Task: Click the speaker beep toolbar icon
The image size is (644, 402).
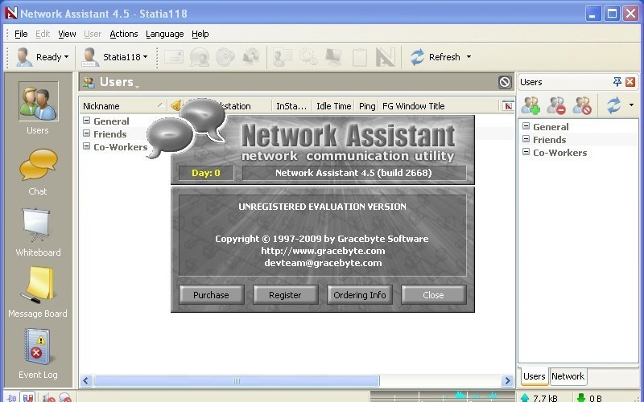Action: 225,57
